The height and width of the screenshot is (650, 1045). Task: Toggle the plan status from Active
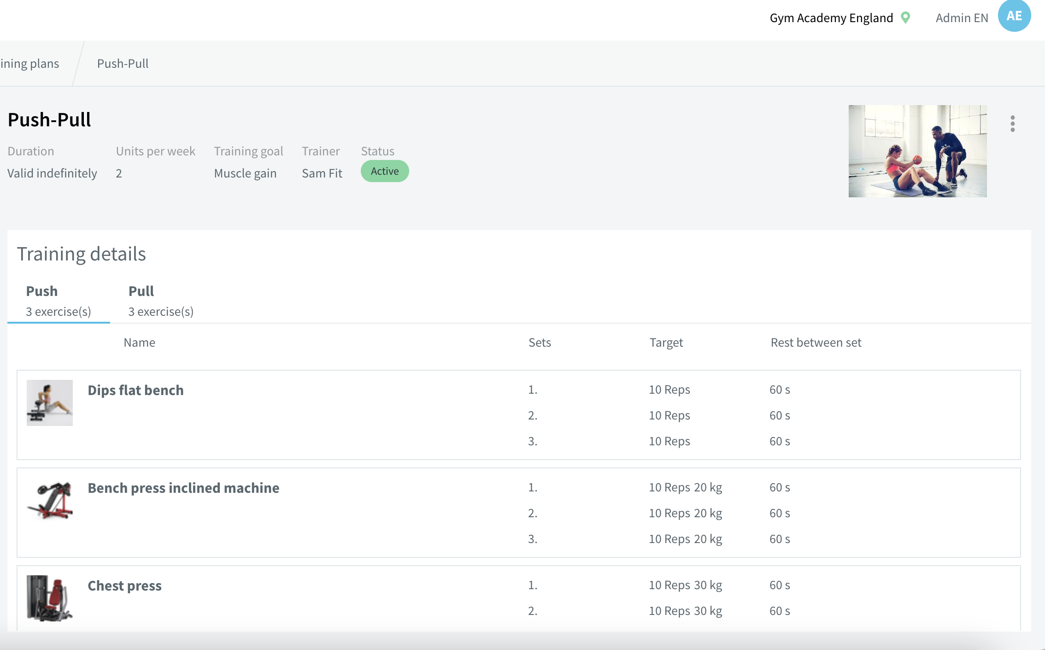(384, 171)
